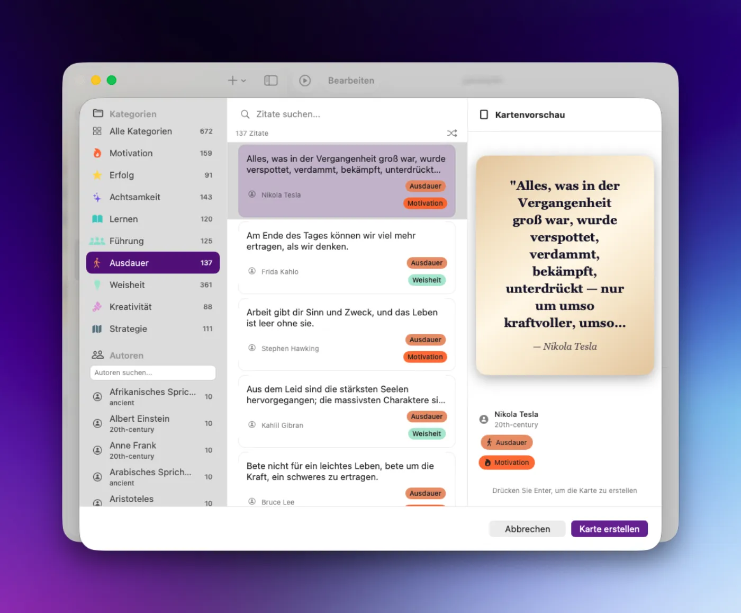Image resolution: width=741 pixels, height=613 pixels.
Task: Select the Erfolg star category
Action: pos(153,175)
